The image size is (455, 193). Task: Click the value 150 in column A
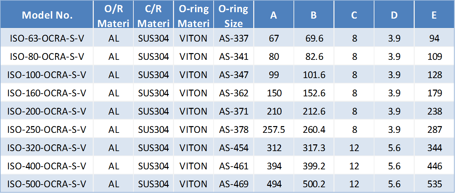[274, 93]
